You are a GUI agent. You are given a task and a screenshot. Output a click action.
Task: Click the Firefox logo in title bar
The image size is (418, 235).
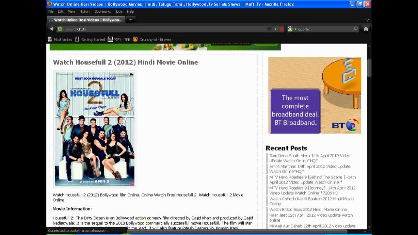[x=49, y=4]
